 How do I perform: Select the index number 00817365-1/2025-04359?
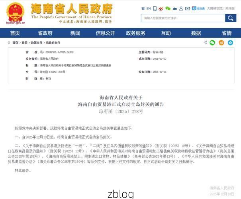pos(59,52)
